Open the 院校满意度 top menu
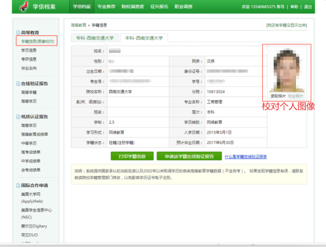The height and width of the screenshot is (247, 326). [133, 7]
